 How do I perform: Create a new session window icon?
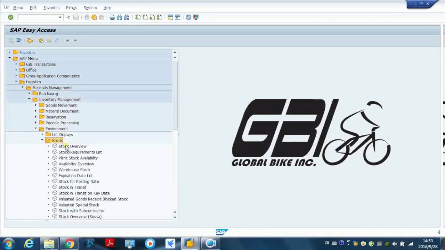[x=170, y=17]
